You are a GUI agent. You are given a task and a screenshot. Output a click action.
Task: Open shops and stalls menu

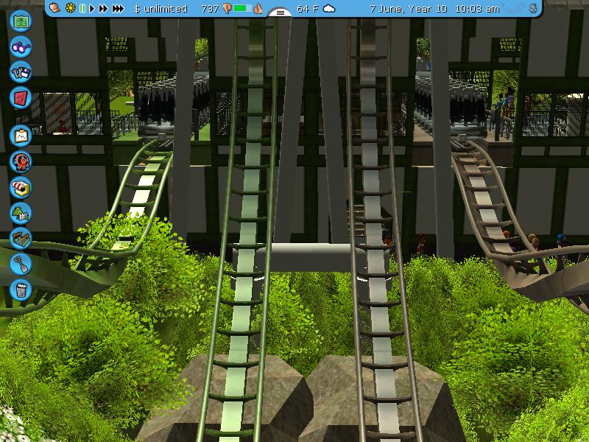click(21, 188)
